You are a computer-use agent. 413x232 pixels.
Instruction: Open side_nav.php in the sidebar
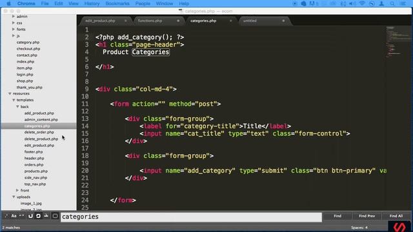35,178
